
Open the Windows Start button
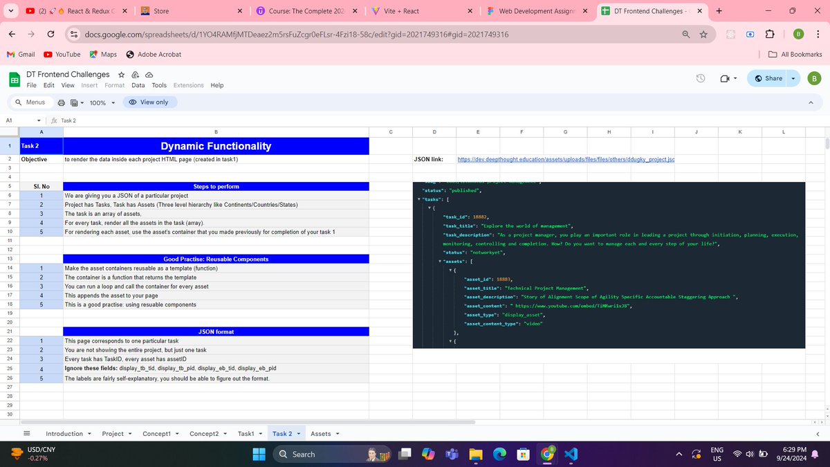[259, 454]
